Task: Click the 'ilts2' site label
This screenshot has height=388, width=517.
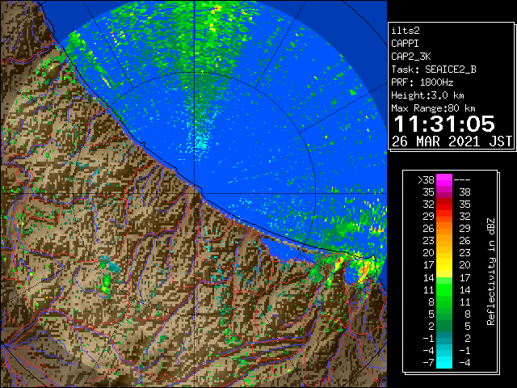Action: (406, 31)
